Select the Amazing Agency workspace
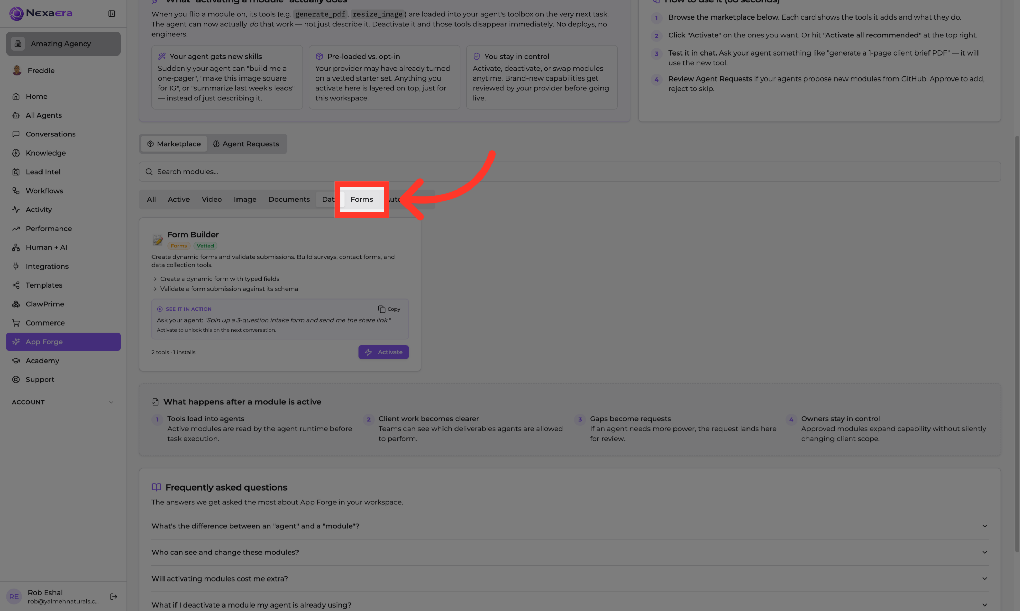 (x=63, y=44)
